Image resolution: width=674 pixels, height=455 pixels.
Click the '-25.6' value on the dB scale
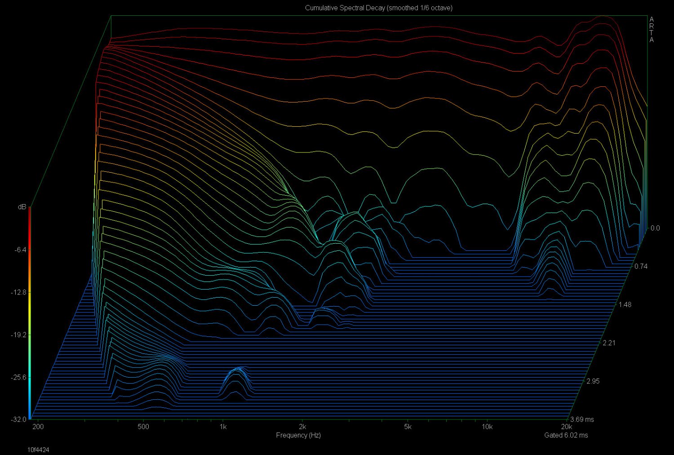[18, 377]
